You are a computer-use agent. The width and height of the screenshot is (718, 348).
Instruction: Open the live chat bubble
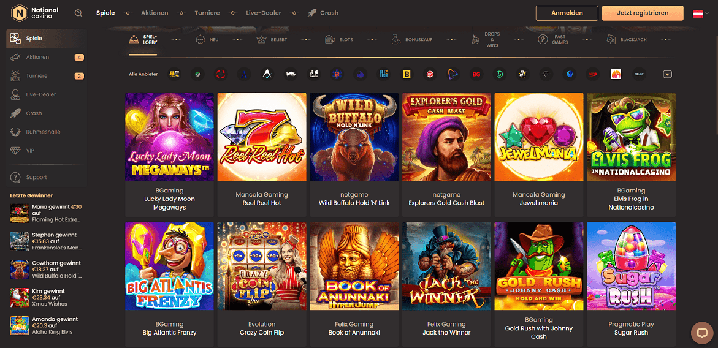pos(701,333)
